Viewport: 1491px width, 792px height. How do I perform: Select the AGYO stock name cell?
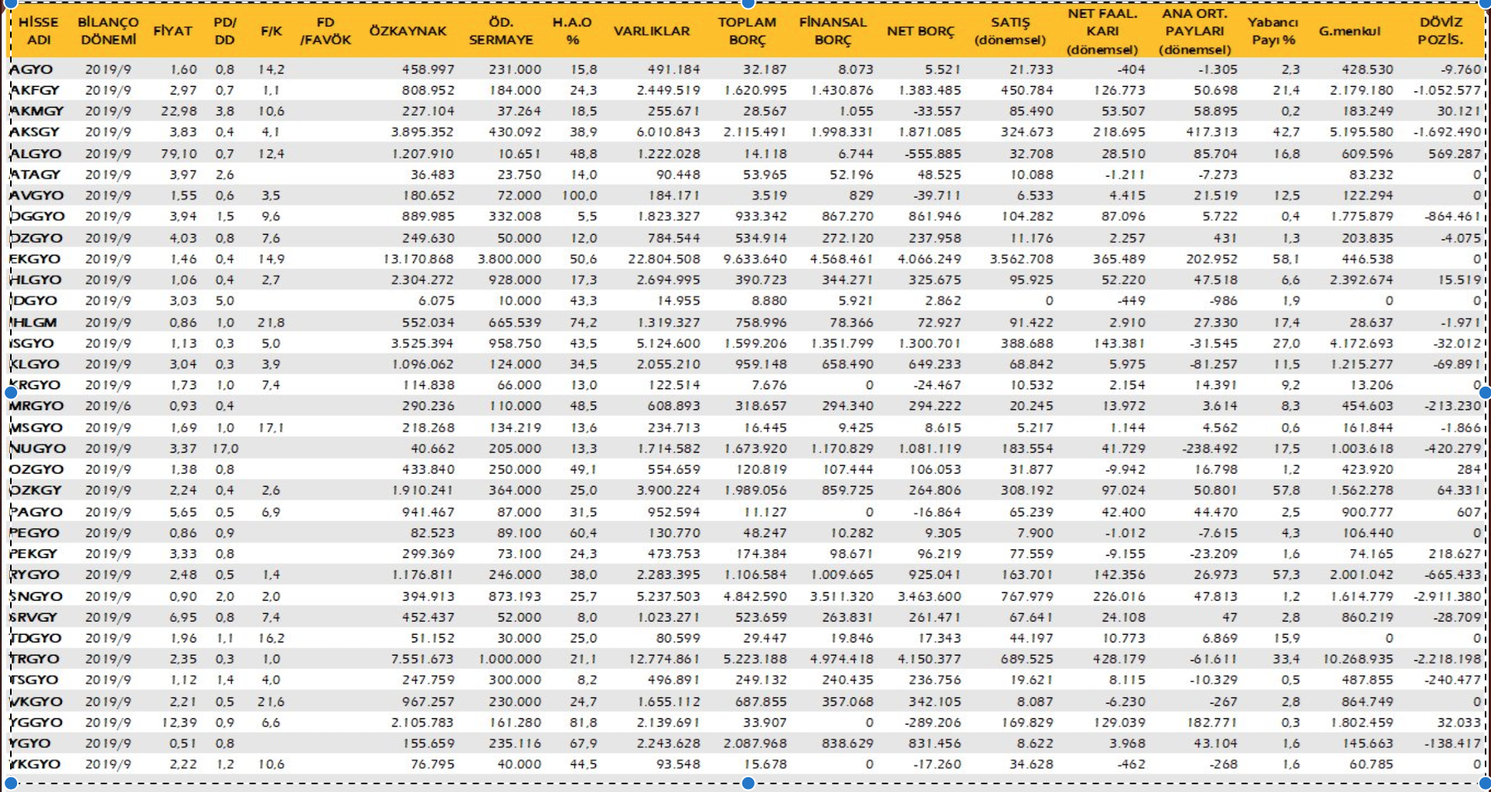32,69
